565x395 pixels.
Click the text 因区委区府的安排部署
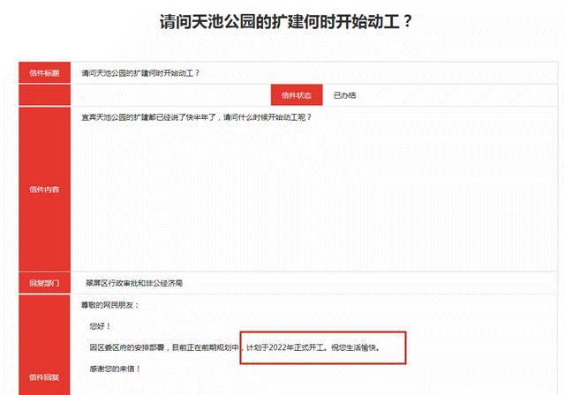click(x=127, y=347)
